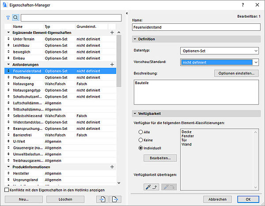Screen dimensions: 265x206
Task: Open the help question mark
Action: [x=242, y=4]
